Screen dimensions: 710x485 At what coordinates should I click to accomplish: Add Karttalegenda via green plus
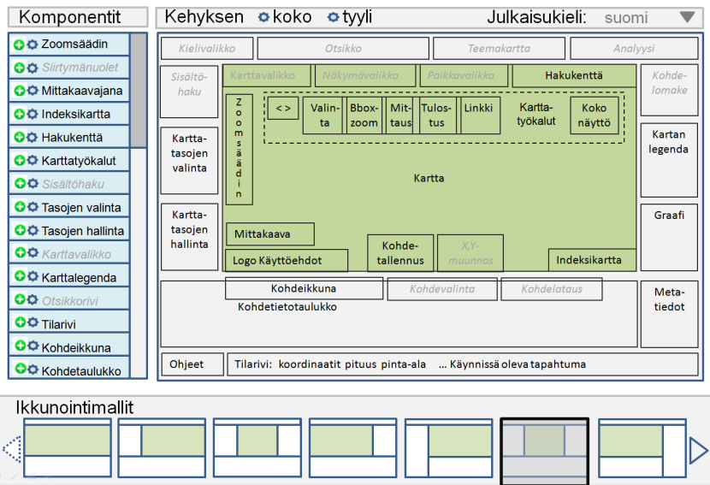(19, 275)
